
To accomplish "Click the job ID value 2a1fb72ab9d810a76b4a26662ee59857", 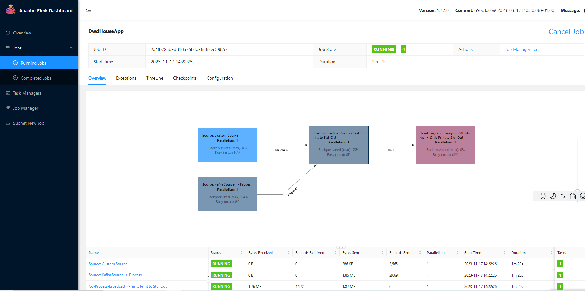I will tap(189, 49).
